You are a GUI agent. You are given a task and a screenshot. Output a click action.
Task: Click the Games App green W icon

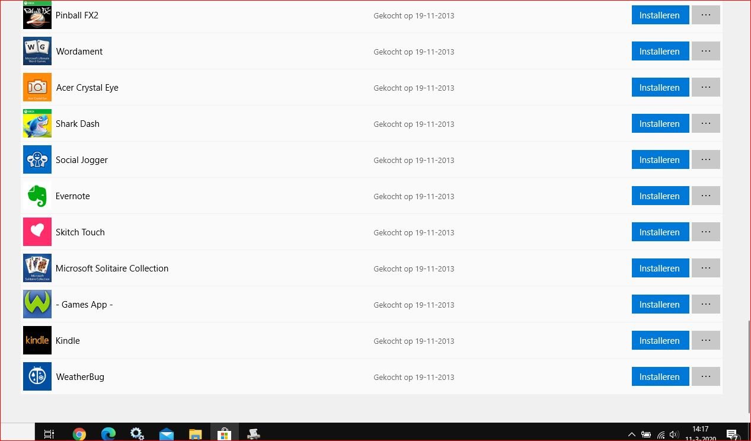point(37,304)
